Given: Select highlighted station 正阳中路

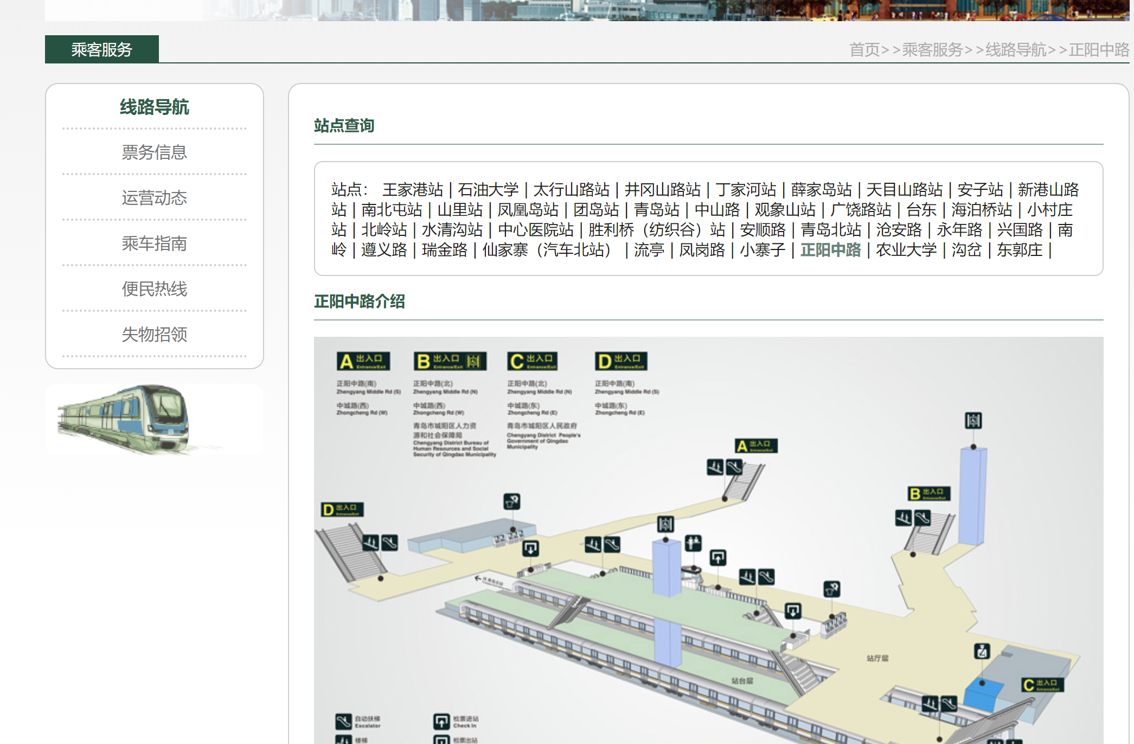Looking at the screenshot, I should 831,250.
